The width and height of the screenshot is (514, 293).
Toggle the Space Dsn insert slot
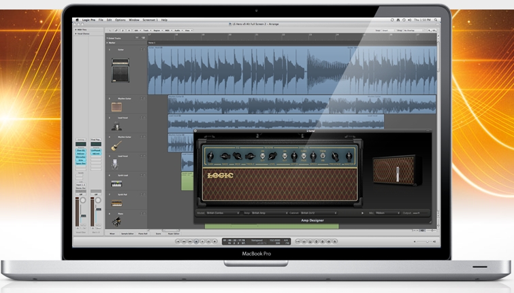coord(81,163)
